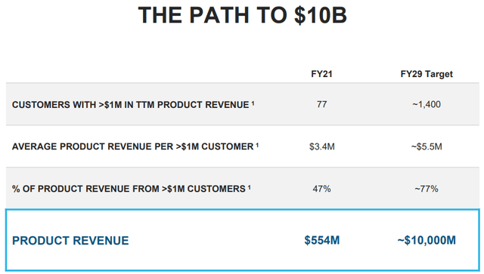Select the $554M product revenue figure
Image resolution: width=484 pixels, height=274 pixels.
coord(322,240)
